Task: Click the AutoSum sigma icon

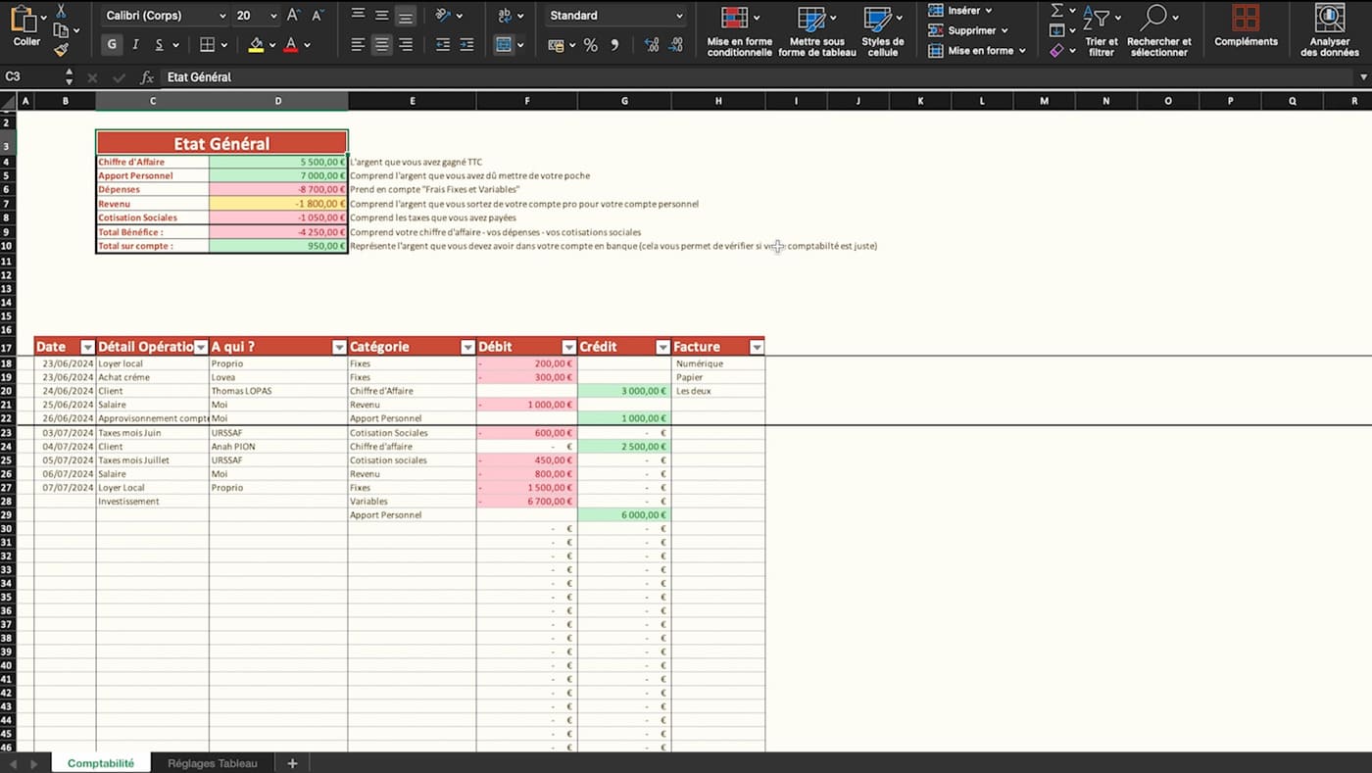Action: point(1056,11)
